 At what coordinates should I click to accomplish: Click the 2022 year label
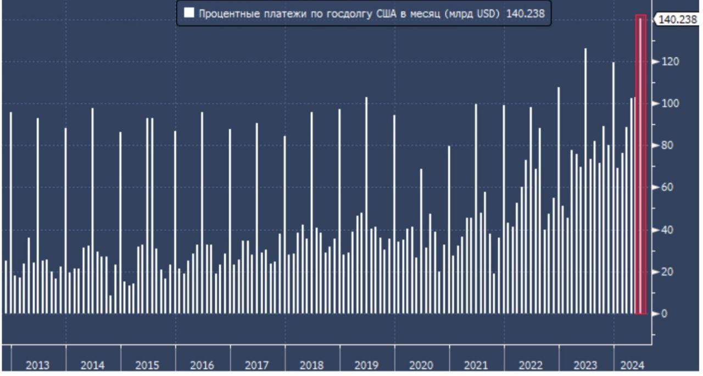pyautogui.click(x=531, y=366)
